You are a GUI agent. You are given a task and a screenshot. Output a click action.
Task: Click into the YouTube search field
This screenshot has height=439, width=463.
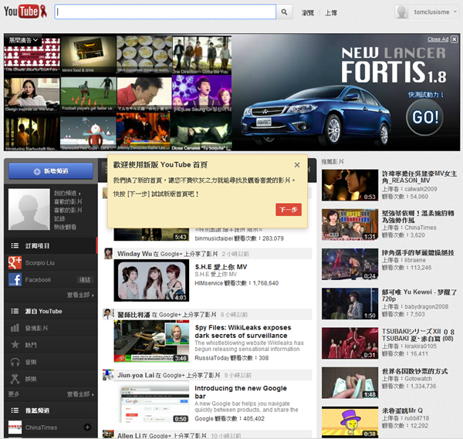coord(165,12)
